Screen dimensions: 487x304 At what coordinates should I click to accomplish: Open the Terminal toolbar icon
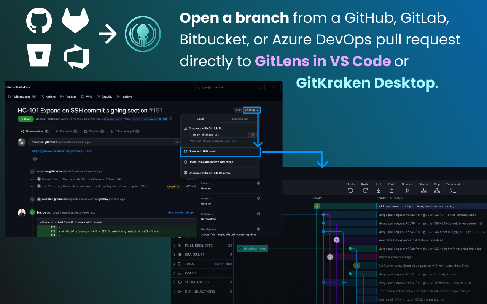tap(453, 191)
